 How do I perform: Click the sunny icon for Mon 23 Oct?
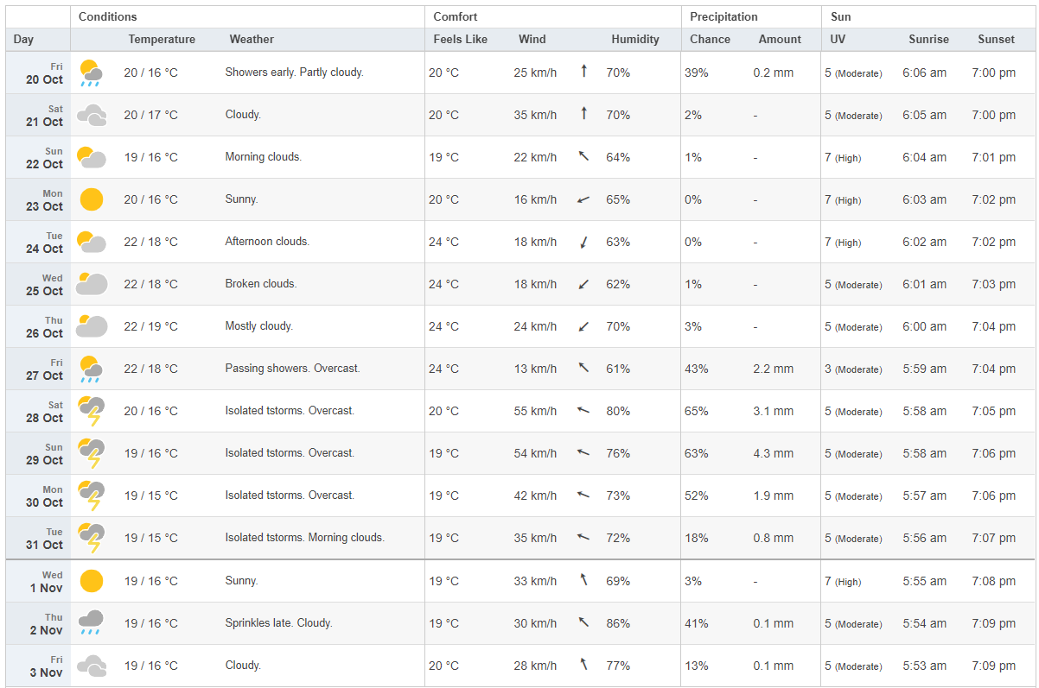pos(91,199)
